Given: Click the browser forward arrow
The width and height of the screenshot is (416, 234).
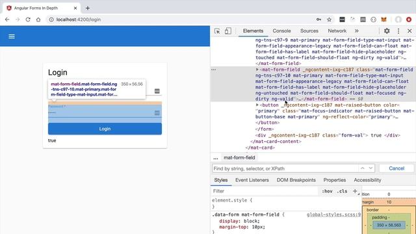Looking at the screenshot, I should [18, 19].
